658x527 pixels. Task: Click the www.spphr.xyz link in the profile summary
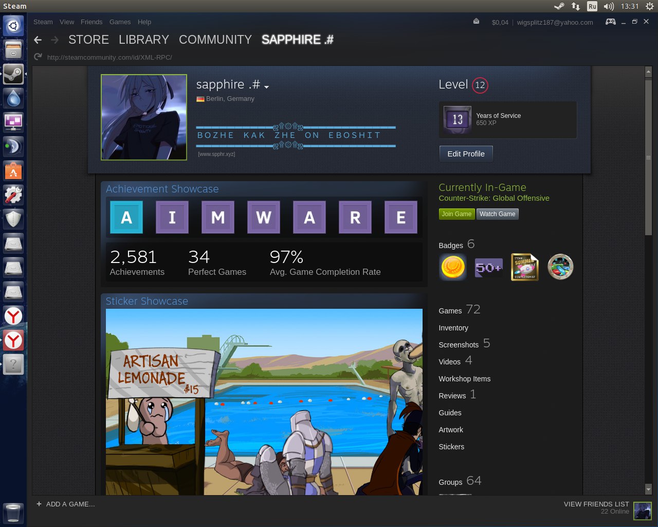click(x=216, y=154)
